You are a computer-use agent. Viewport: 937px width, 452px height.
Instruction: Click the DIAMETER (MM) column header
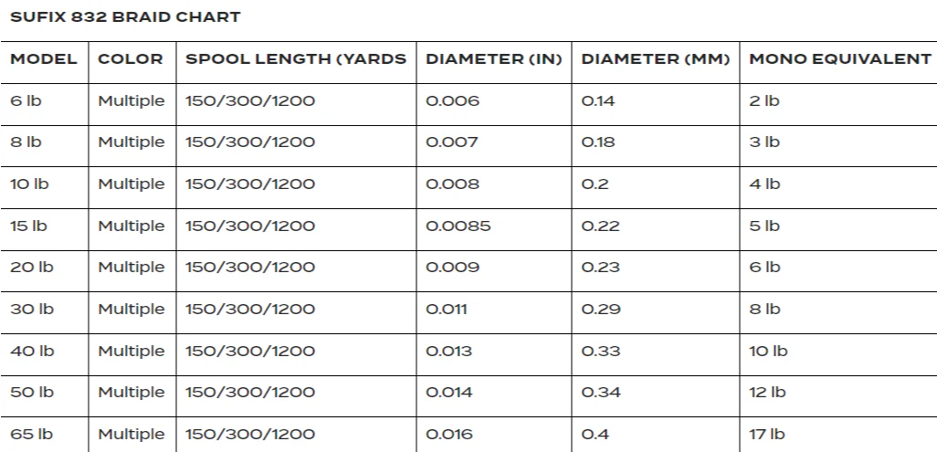pyautogui.click(x=656, y=59)
